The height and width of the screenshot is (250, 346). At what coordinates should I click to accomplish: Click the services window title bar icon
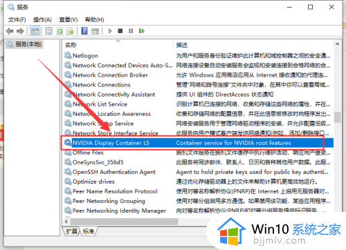pyautogui.click(x=11, y=7)
